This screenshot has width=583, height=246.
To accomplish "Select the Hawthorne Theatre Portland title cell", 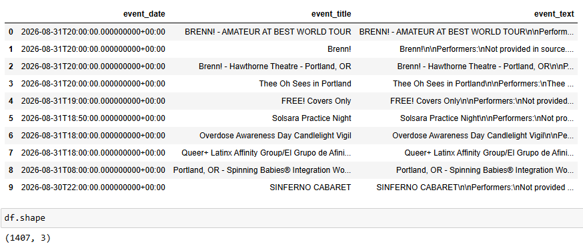I will pyautogui.click(x=275, y=66).
